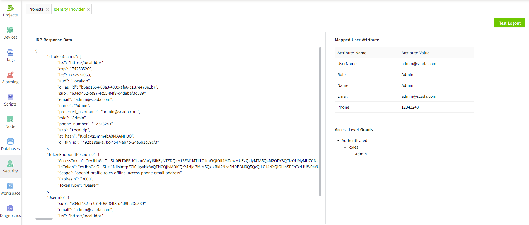Close the Projects tab

(x=47, y=9)
